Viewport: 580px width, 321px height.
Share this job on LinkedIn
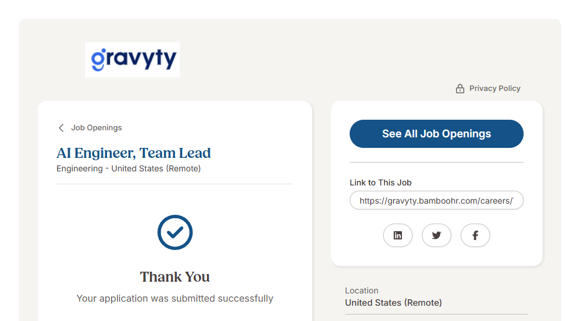click(x=398, y=235)
